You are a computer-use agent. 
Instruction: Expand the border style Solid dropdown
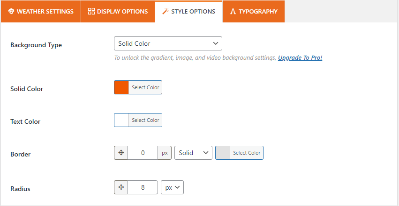click(x=193, y=153)
